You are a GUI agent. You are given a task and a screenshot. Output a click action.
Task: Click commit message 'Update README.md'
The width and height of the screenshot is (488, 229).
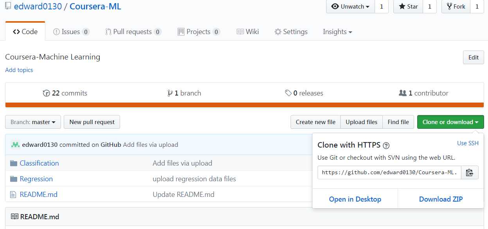183,195
